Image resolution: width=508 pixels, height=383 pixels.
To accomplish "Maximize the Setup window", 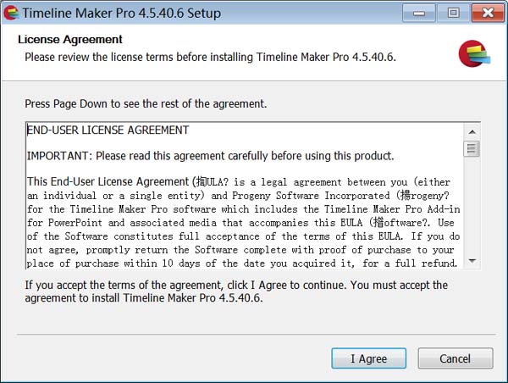I will pos(453,13).
